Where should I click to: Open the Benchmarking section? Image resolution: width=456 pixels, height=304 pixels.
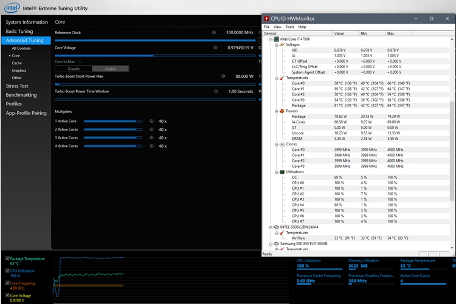point(21,95)
